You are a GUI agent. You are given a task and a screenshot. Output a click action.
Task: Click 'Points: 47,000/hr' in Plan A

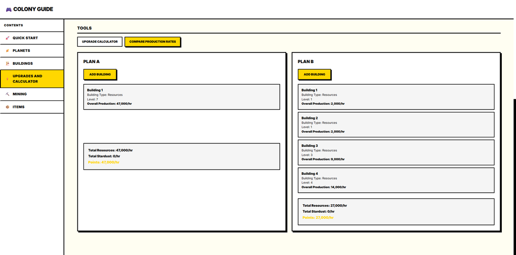click(x=104, y=162)
